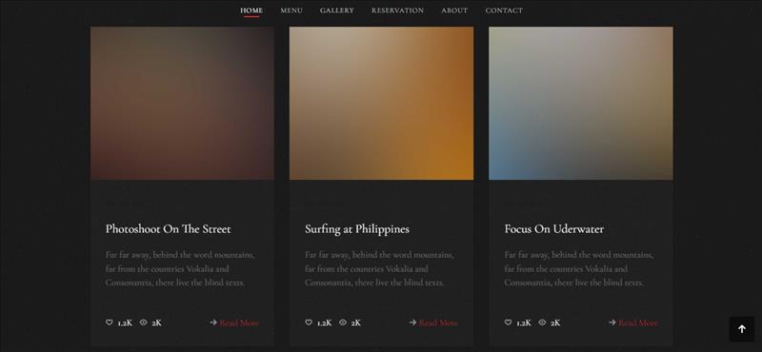The width and height of the screenshot is (762, 352).
Task: Go to the Gallery nav link
Action: tap(337, 10)
